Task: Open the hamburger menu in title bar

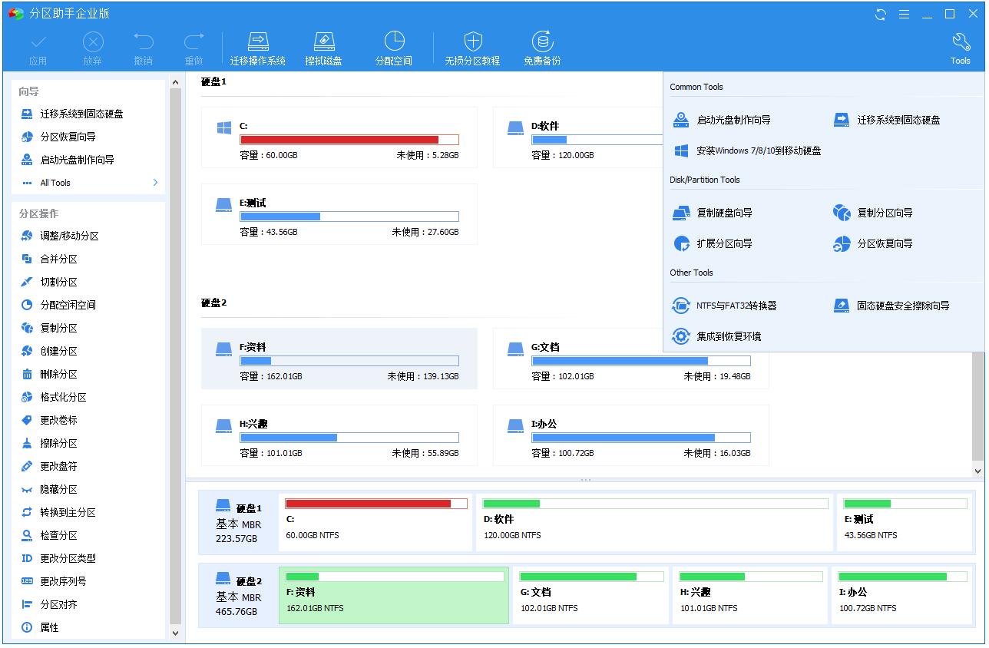Action: tap(904, 14)
